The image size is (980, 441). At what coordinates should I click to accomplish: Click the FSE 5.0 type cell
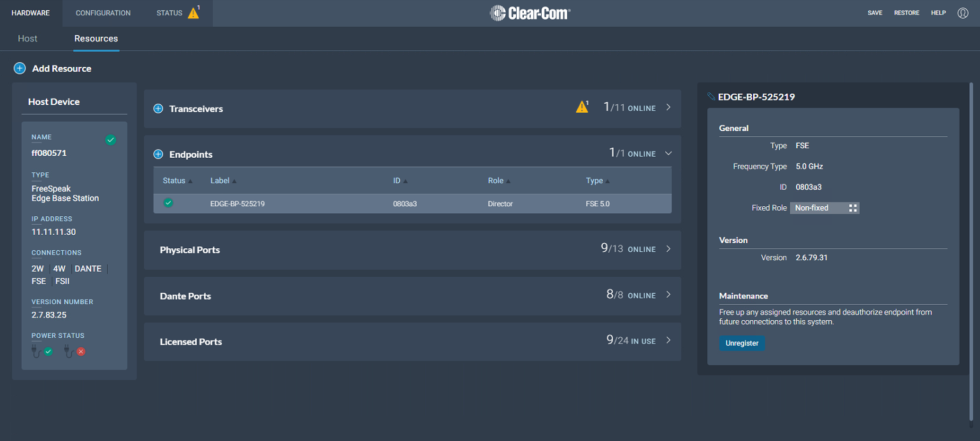click(x=598, y=204)
